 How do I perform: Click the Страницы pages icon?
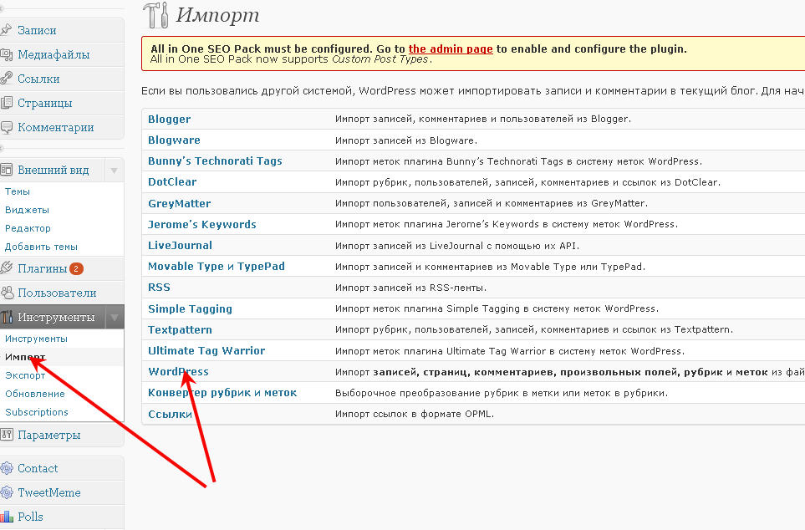6,103
